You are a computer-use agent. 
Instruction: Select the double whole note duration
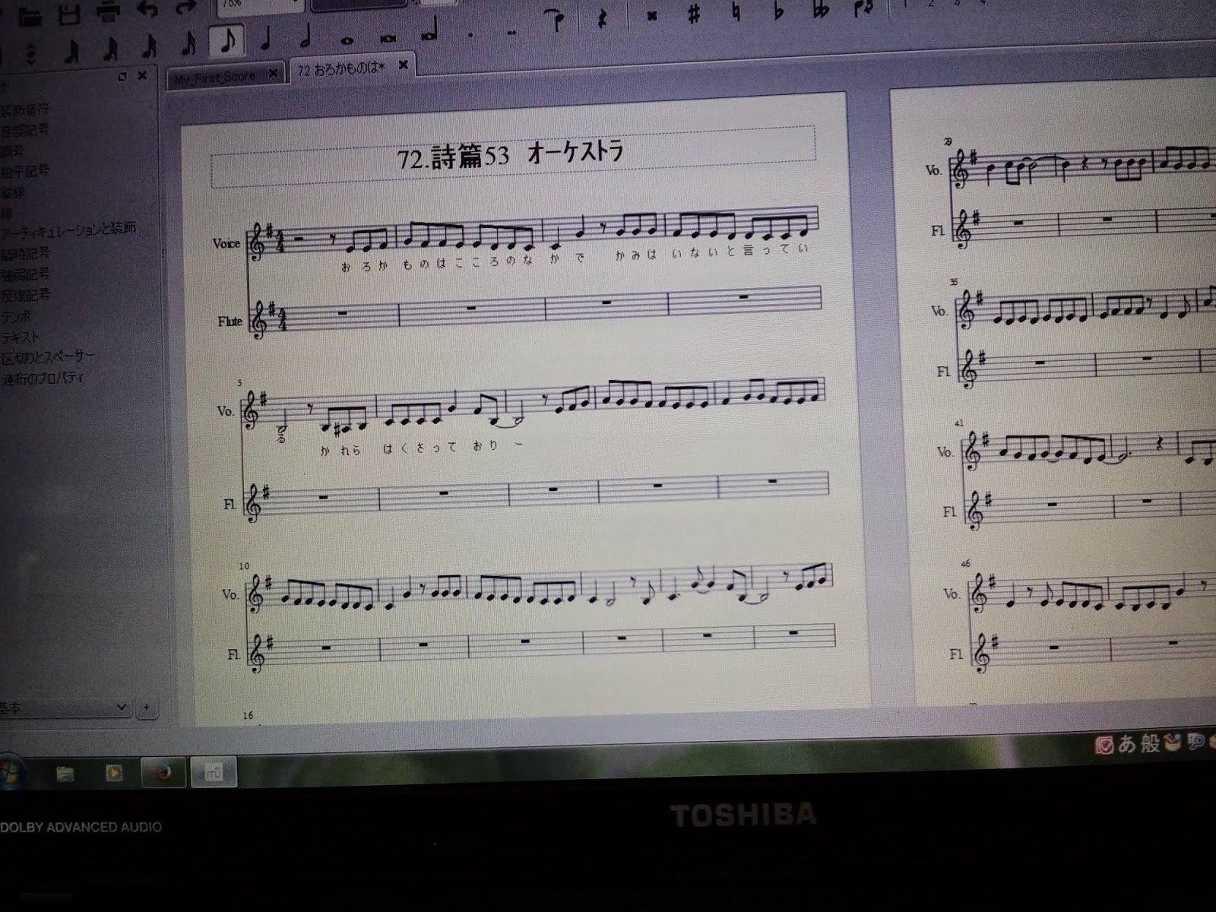tap(388, 38)
